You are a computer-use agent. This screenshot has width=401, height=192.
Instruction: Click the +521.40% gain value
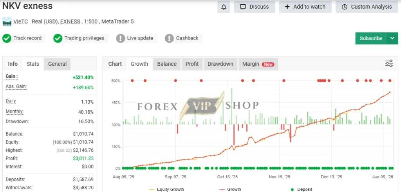coord(83,77)
